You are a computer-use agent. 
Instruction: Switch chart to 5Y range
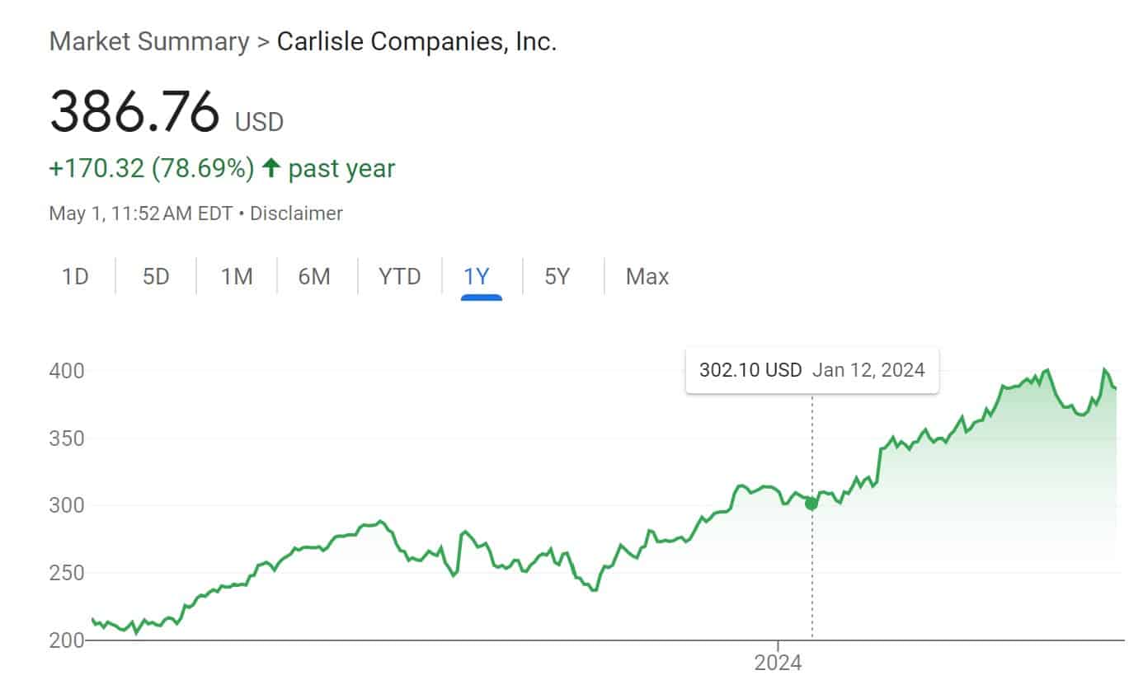click(557, 276)
